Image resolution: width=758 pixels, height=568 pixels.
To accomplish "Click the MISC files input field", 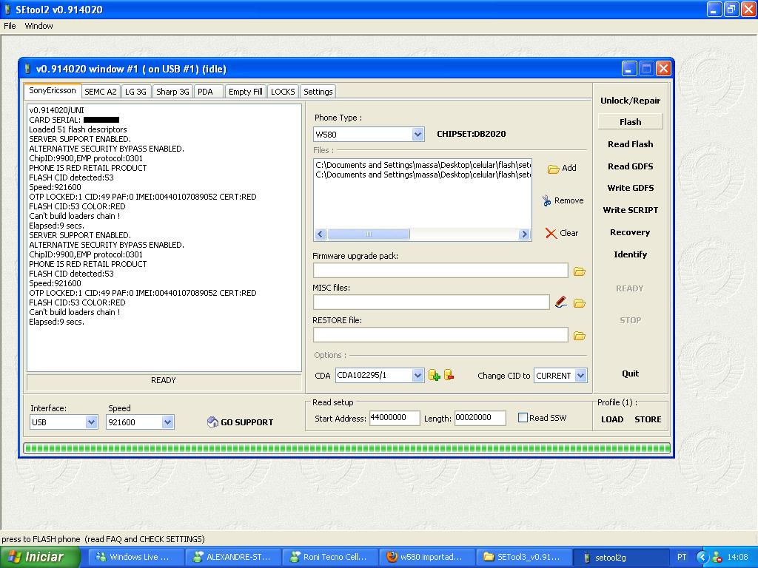I will click(432, 302).
